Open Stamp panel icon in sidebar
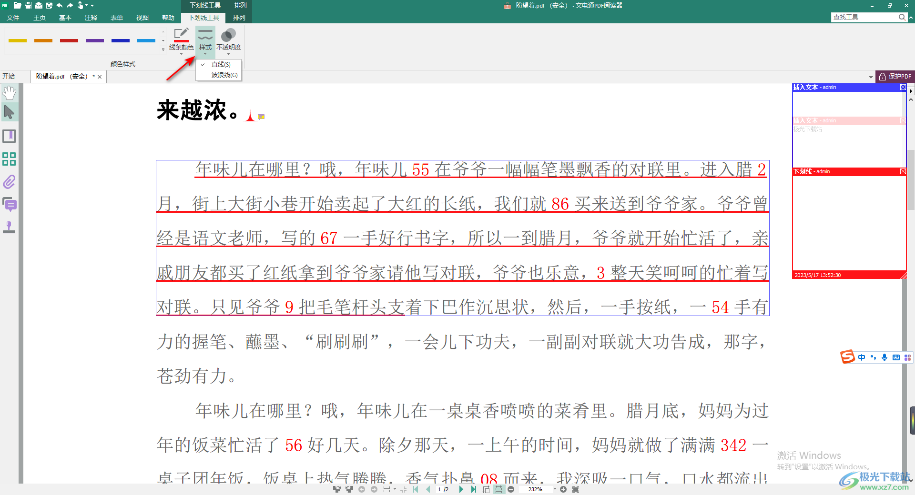The height and width of the screenshot is (495, 915). pyautogui.click(x=9, y=228)
